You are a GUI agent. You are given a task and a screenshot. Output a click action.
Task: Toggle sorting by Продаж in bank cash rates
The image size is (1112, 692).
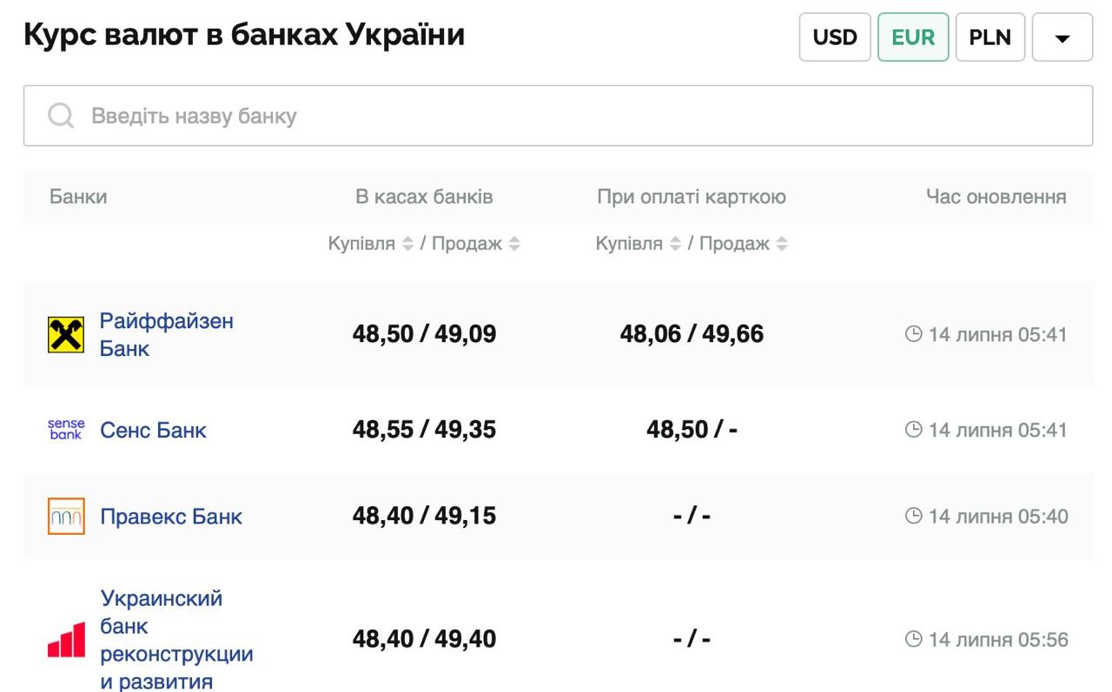pyautogui.click(x=515, y=244)
